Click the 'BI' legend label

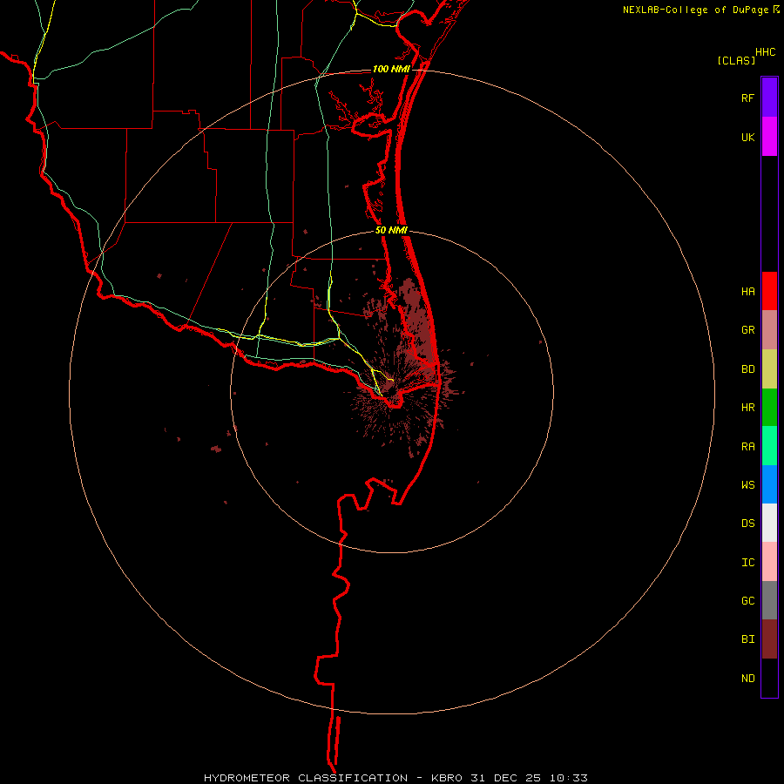747,639
